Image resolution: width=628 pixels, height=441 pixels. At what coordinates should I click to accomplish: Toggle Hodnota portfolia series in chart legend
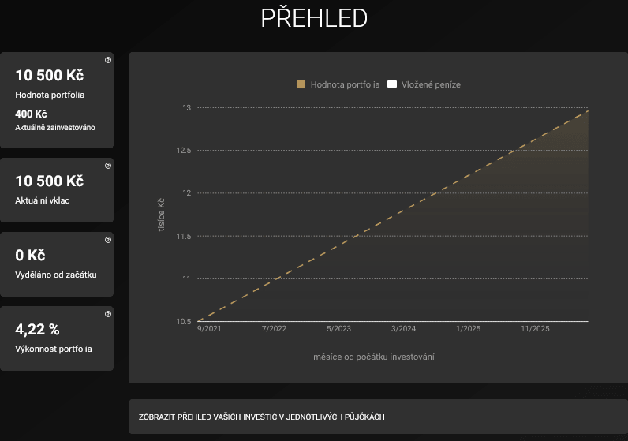click(338, 84)
